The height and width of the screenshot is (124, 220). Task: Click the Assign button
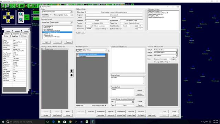click(174, 112)
